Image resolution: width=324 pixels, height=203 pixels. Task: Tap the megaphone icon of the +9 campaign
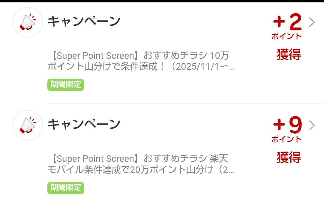28,126
